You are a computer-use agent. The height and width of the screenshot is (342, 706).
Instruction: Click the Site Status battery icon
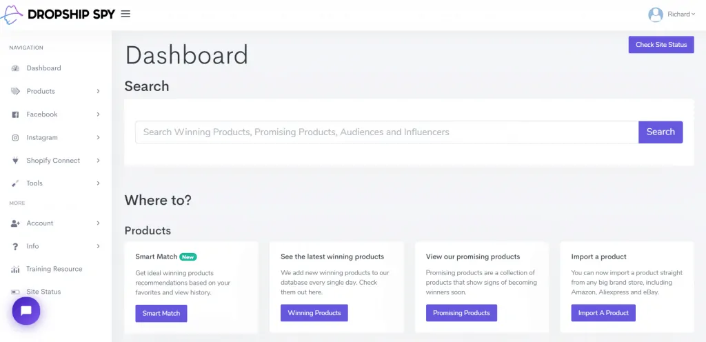(15, 292)
